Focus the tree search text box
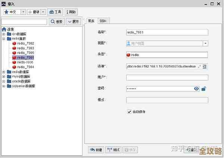224x158 pixels. (x=24, y=22)
